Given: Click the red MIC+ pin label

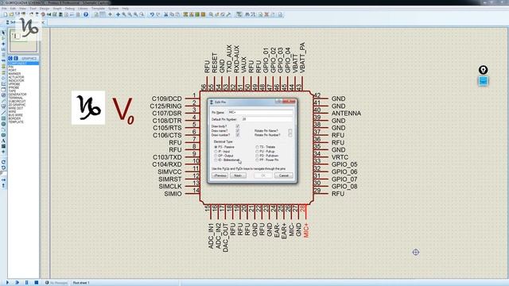Looking at the screenshot, I should [x=305, y=230].
